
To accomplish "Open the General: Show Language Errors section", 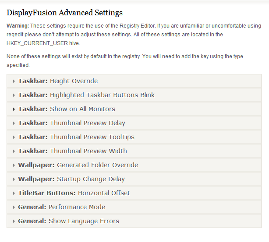I will (x=68, y=221).
